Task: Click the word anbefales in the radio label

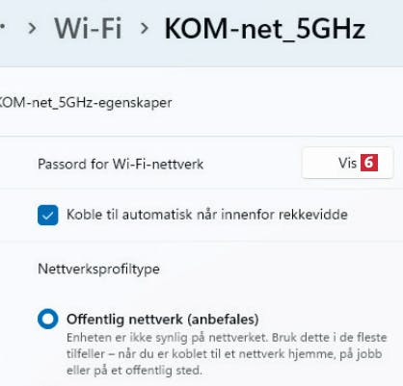Action: pos(223,320)
